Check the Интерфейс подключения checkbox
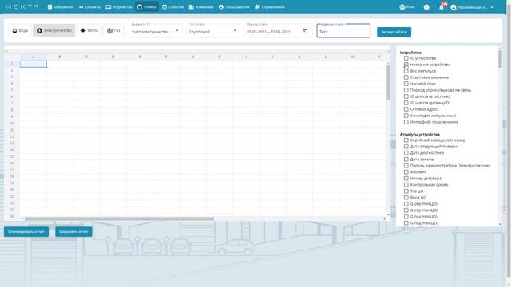Viewport: 511px width, 287px height. (x=406, y=122)
